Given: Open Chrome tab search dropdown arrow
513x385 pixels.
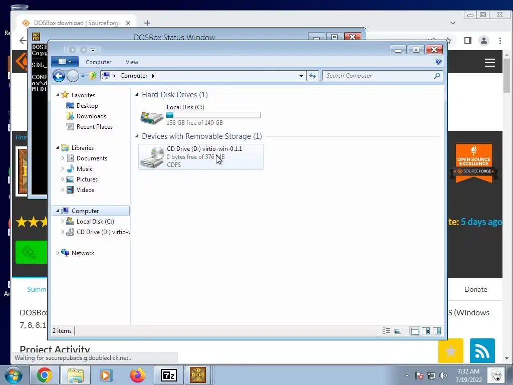Looking at the screenshot, I should point(453,23).
